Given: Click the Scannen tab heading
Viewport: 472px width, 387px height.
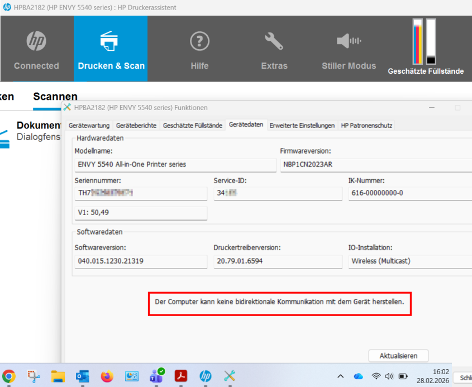Looking at the screenshot, I should point(55,96).
